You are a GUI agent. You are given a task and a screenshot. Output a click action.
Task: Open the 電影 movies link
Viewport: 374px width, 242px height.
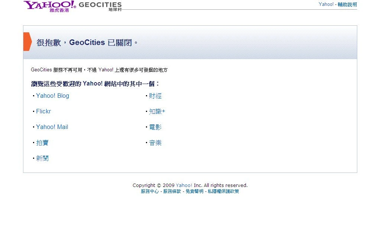pos(155,127)
